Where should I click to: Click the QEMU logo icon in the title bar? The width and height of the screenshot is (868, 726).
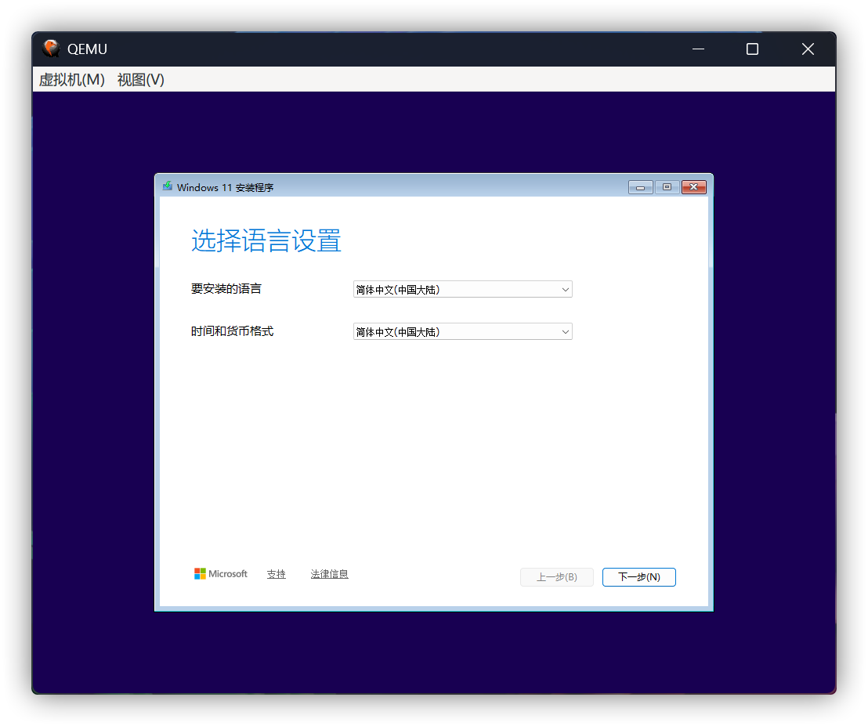point(50,49)
